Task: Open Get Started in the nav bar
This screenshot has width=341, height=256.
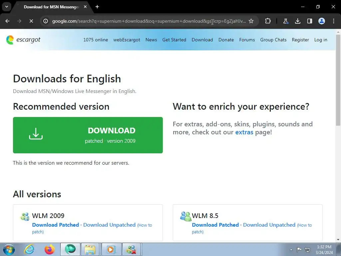Action: coord(174,40)
